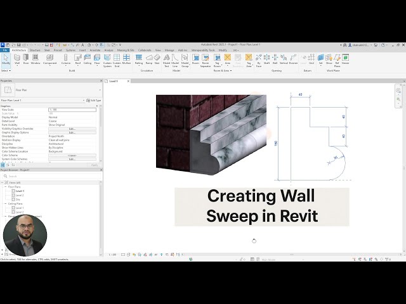The image size is (406, 304).
Task: Click the Dormer opening tool
Action: point(293,60)
